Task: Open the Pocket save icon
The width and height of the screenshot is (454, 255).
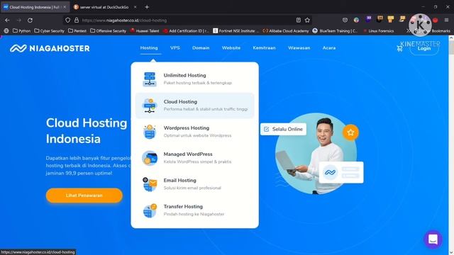Action: pos(345,21)
